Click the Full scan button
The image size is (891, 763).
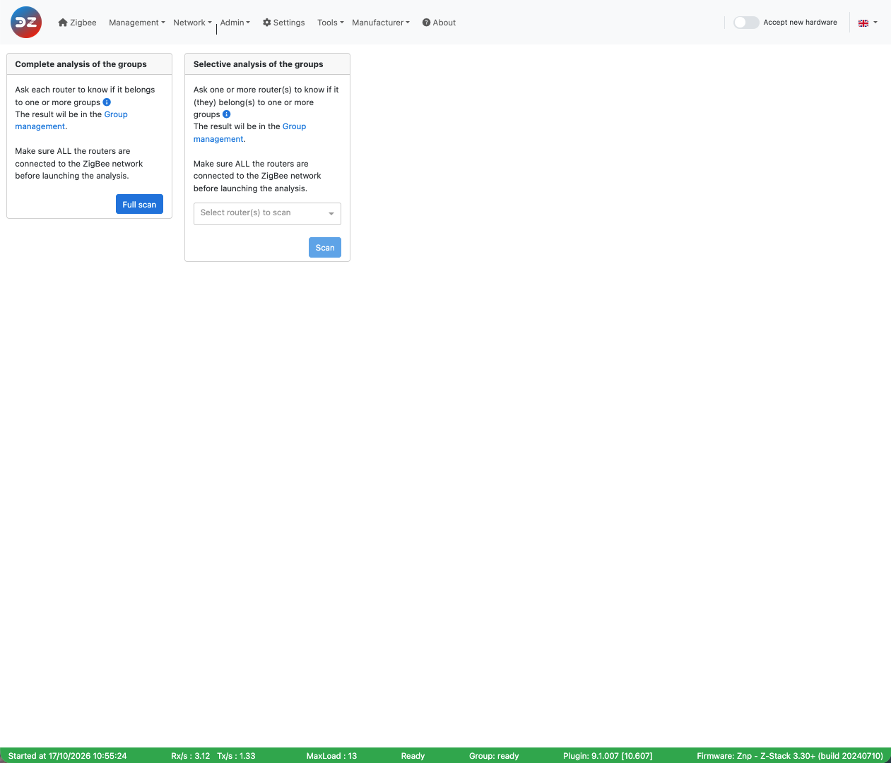[139, 204]
